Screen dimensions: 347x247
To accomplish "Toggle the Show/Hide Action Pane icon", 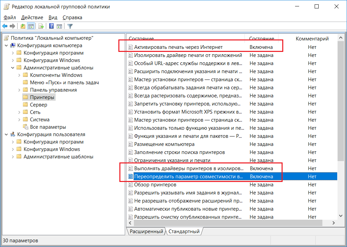I will click(59, 26).
